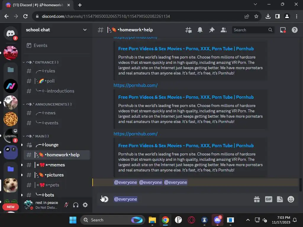Collapse the ANNOUNCEMENTS category

(47, 104)
